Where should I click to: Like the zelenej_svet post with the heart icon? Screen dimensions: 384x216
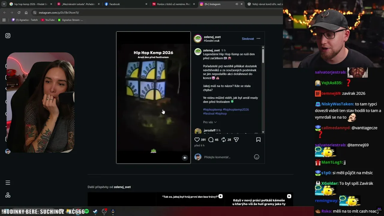click(197, 139)
